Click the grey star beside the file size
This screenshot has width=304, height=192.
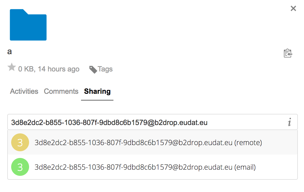(12, 67)
